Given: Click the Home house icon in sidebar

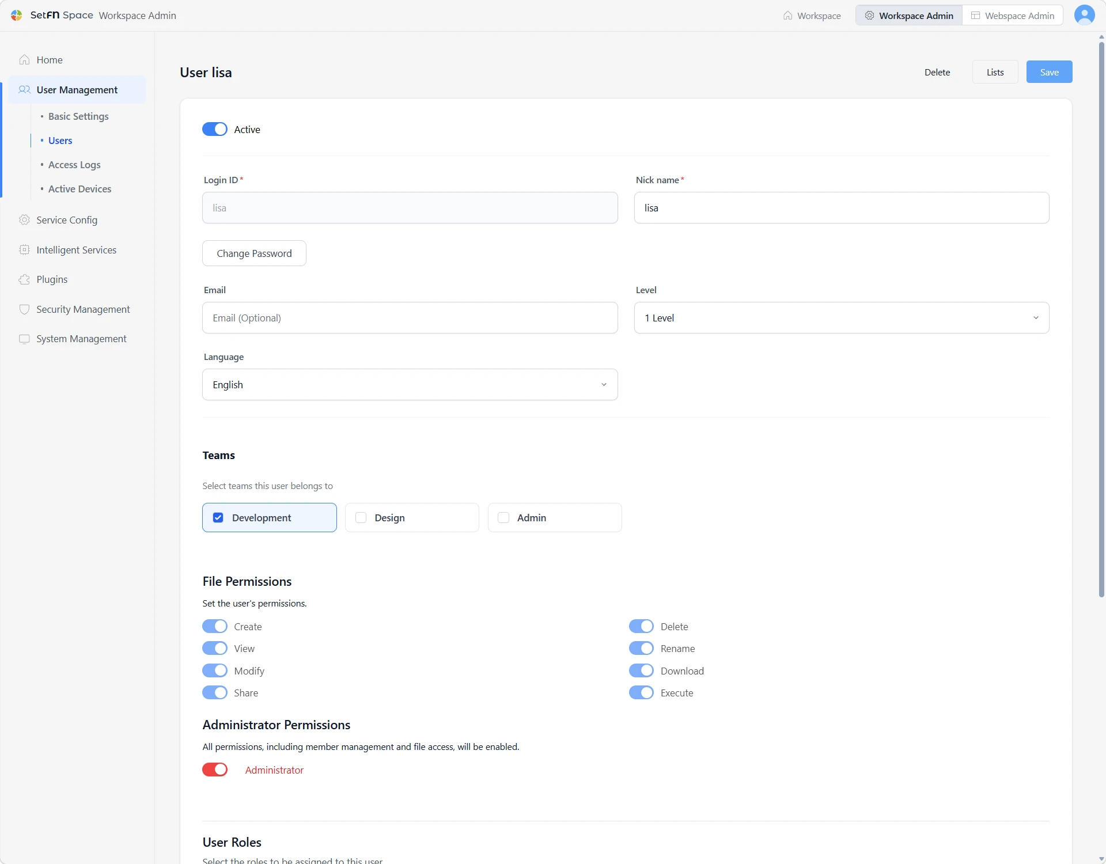Looking at the screenshot, I should click(x=24, y=60).
